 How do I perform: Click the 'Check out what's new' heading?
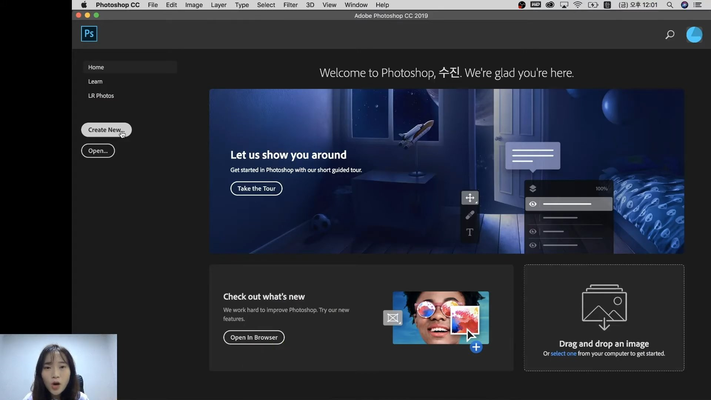(264, 297)
